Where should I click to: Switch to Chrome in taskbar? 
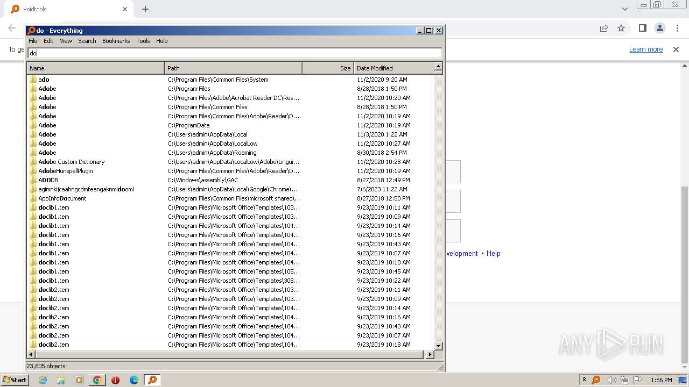(97, 380)
